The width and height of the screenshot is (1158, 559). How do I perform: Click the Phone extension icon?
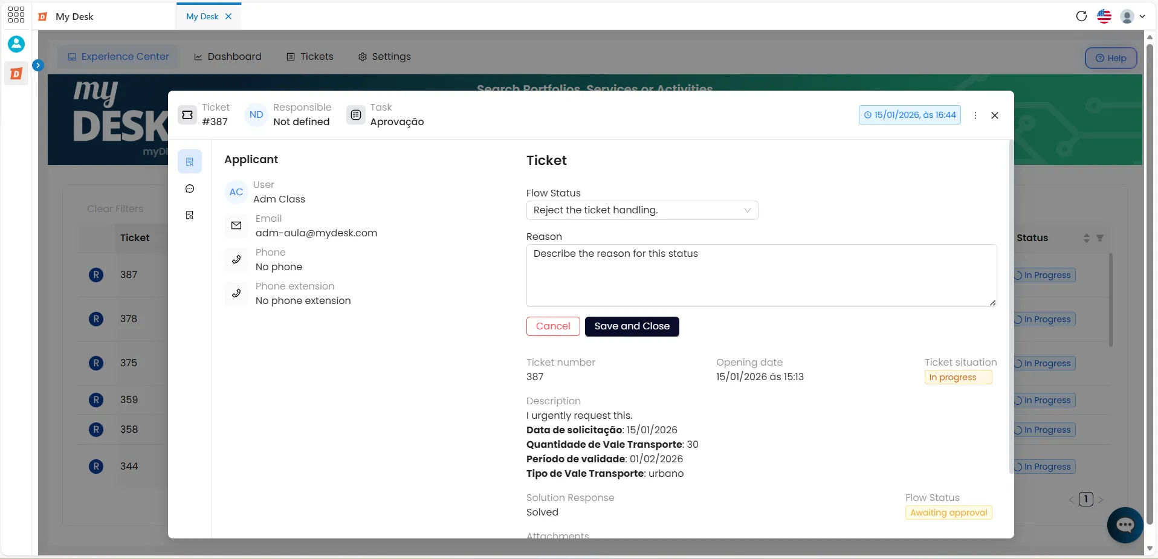[236, 293]
